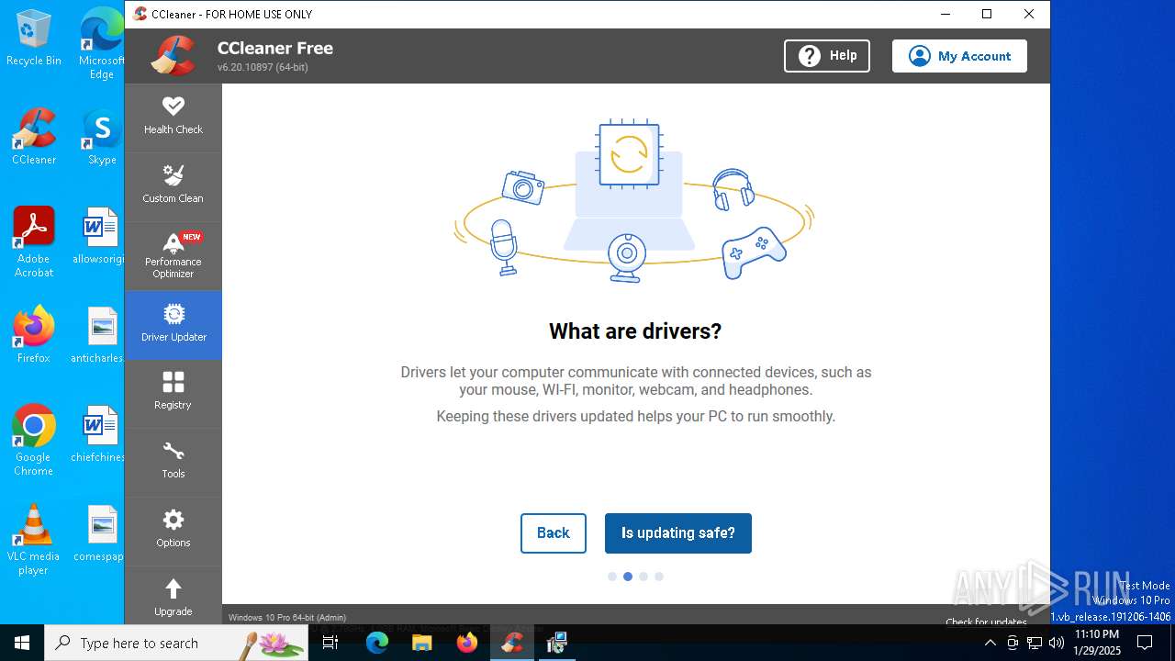Open Performance Optimizer section
Screen dimensions: 1175x661
click(x=173, y=256)
